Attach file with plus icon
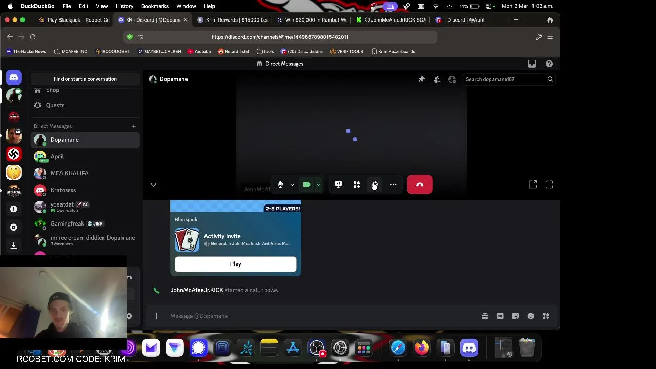656x369 pixels. point(156,316)
